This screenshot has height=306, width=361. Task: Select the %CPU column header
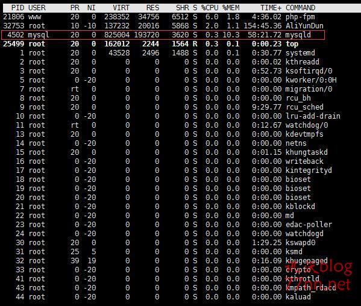[x=210, y=8]
